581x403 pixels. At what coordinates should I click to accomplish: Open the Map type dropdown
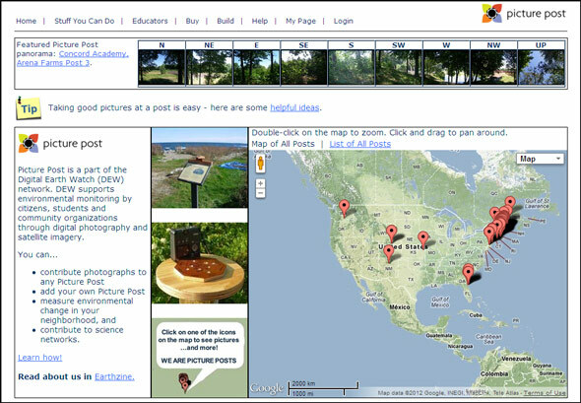tap(541, 159)
